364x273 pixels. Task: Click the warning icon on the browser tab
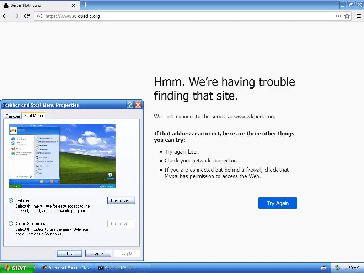[6, 5]
